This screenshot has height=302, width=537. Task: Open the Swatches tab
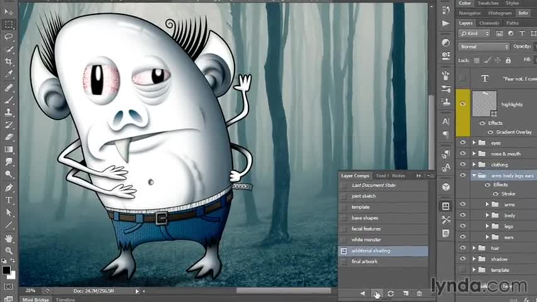click(x=489, y=3)
